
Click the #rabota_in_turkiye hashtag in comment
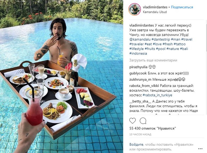coord(157,95)
